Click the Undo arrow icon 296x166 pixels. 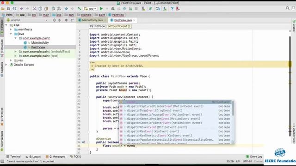(22, 9)
